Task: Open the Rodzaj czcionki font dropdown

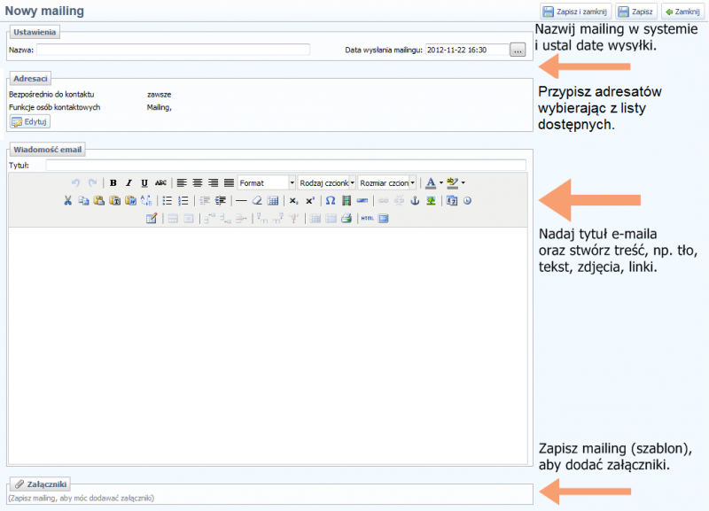Action: 326,182
